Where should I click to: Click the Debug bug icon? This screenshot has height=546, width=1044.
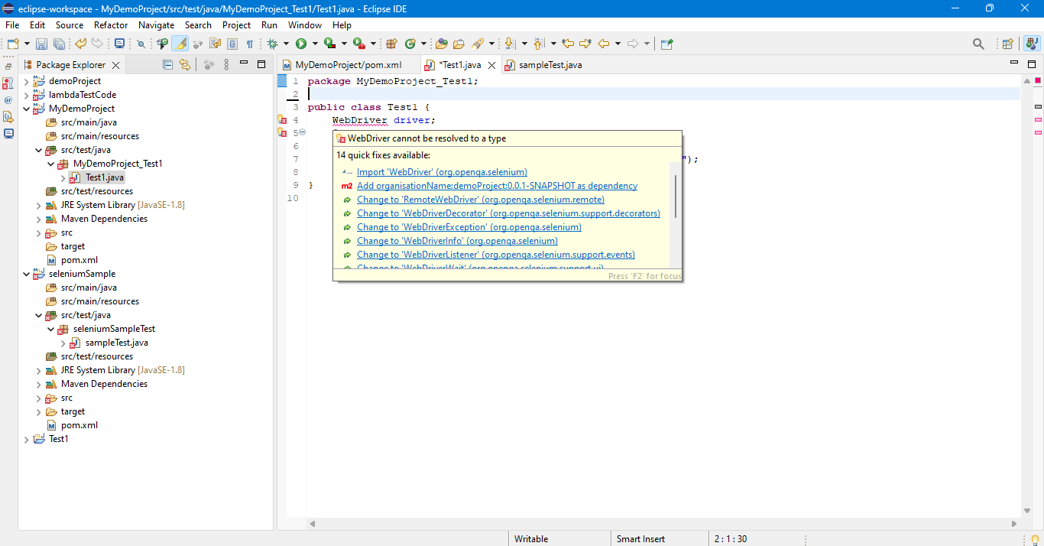[x=272, y=44]
